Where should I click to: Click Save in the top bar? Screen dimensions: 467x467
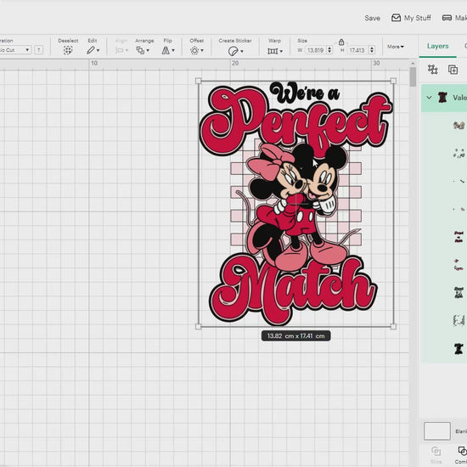pos(372,18)
